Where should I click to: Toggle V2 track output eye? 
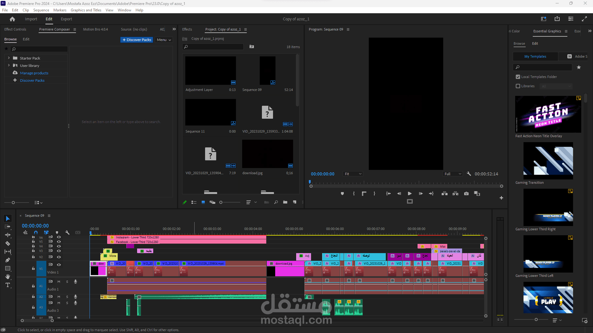pyautogui.click(x=59, y=257)
